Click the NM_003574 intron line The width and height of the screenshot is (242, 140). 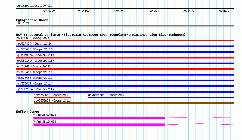pyautogui.click(x=200, y=118)
